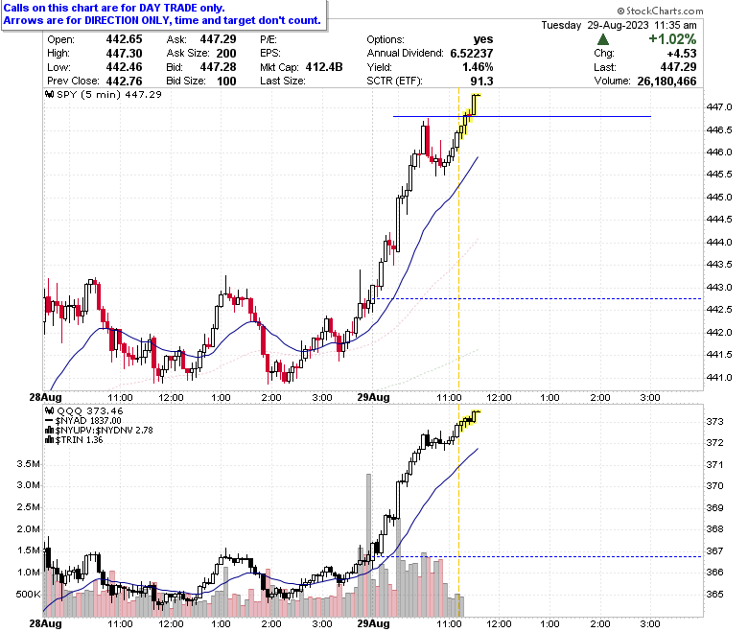Click the 'Arrows are for DIRECTION ONLY' annotation line
The width and height of the screenshot is (748, 632).
click(x=162, y=20)
